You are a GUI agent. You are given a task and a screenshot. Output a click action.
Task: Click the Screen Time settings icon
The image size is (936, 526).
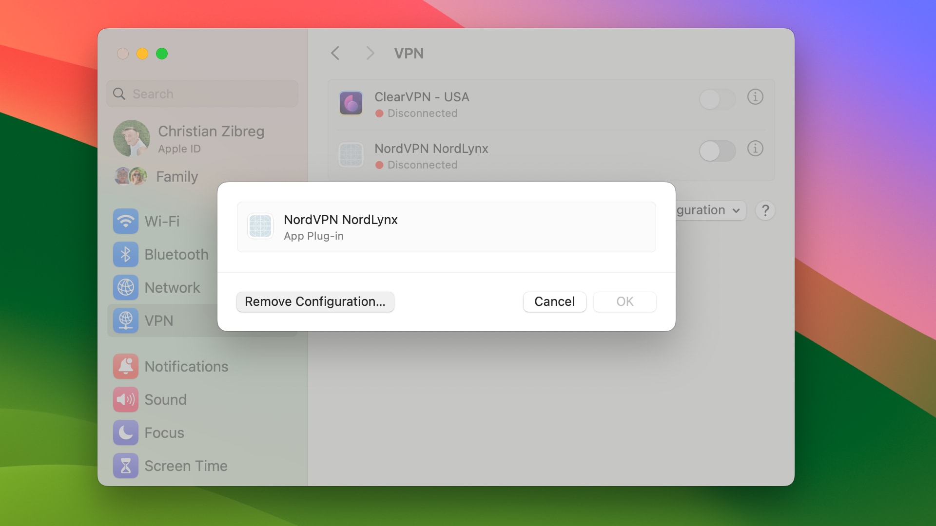pyautogui.click(x=125, y=465)
